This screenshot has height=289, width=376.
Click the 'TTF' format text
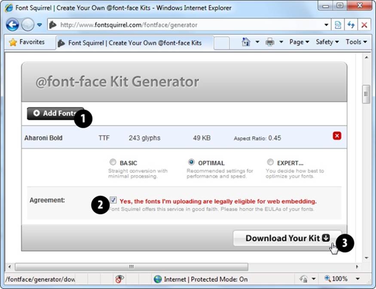click(104, 138)
